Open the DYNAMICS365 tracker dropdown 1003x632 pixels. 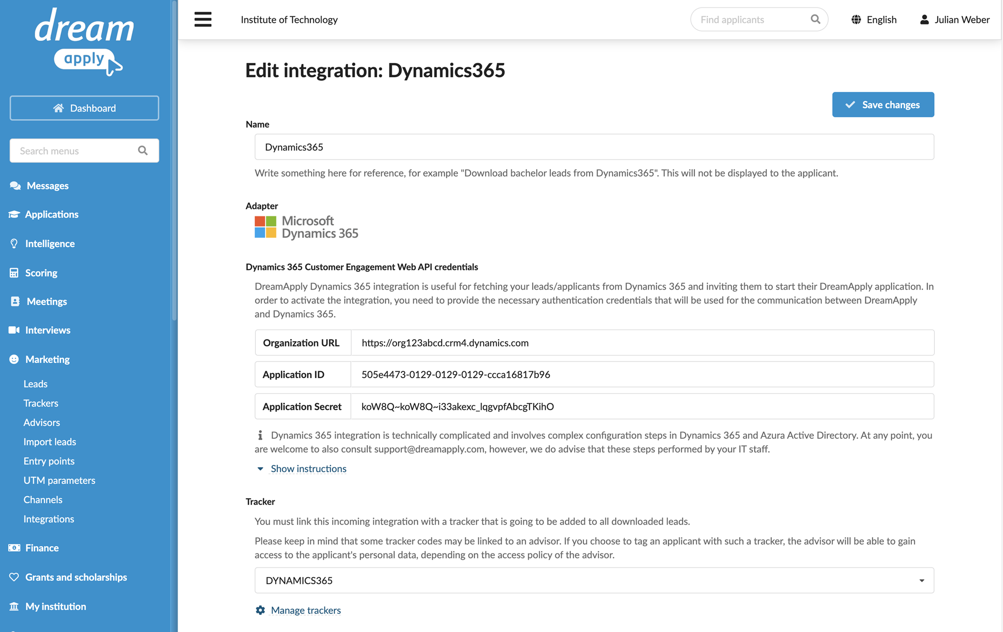(594, 580)
